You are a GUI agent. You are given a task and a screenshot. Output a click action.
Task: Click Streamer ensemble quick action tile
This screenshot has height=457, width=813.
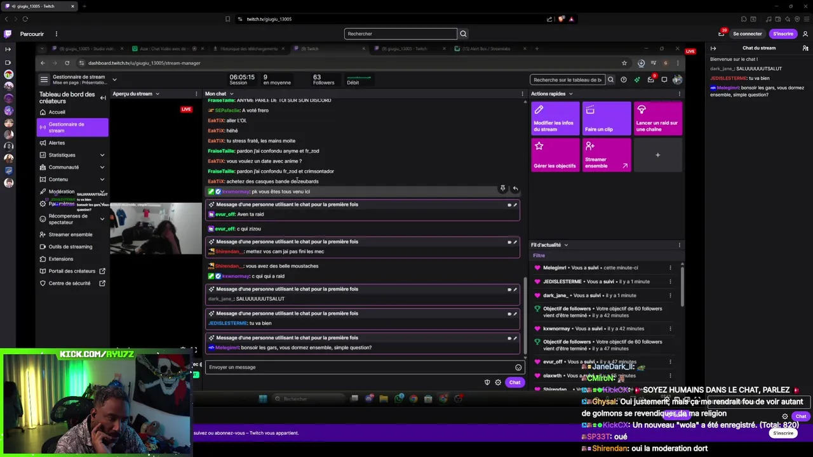click(607, 155)
